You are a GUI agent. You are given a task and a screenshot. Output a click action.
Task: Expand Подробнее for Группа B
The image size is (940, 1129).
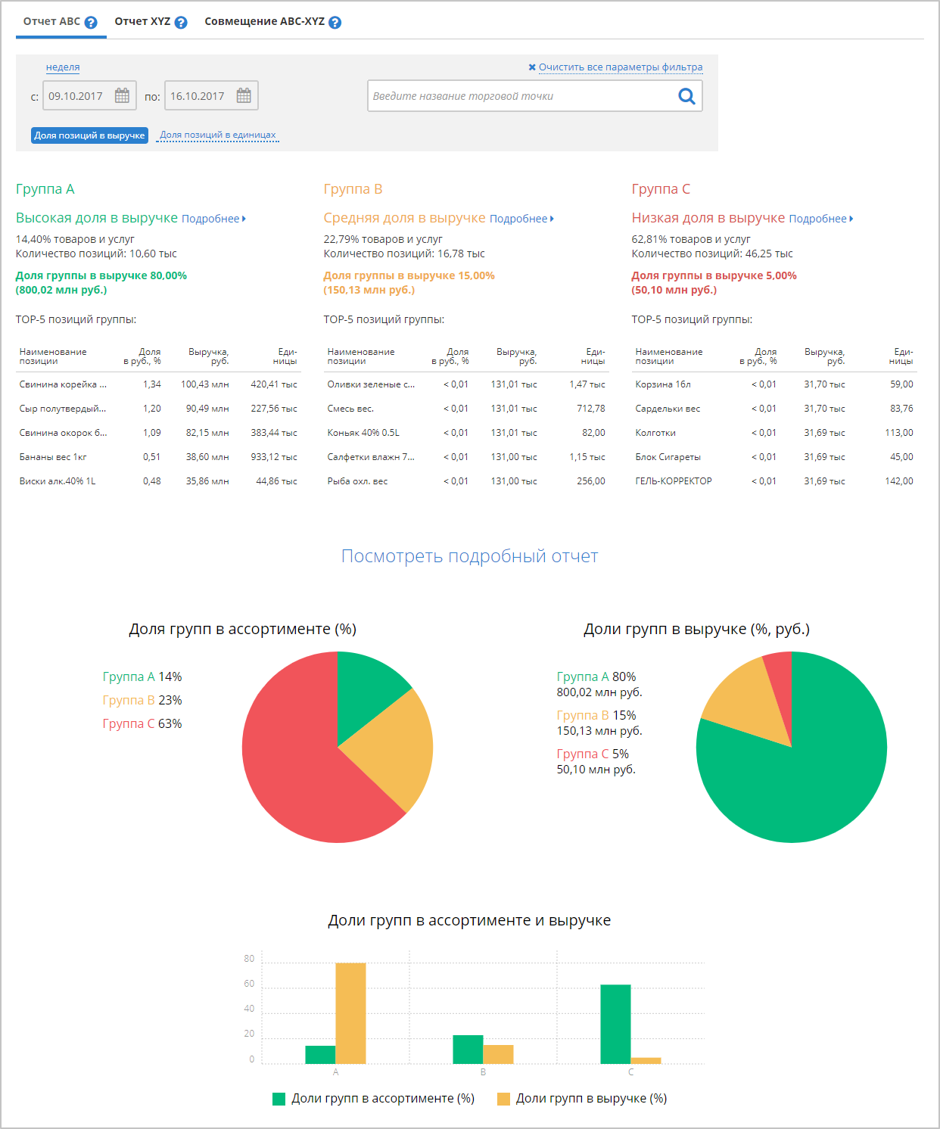pyautogui.click(x=521, y=219)
